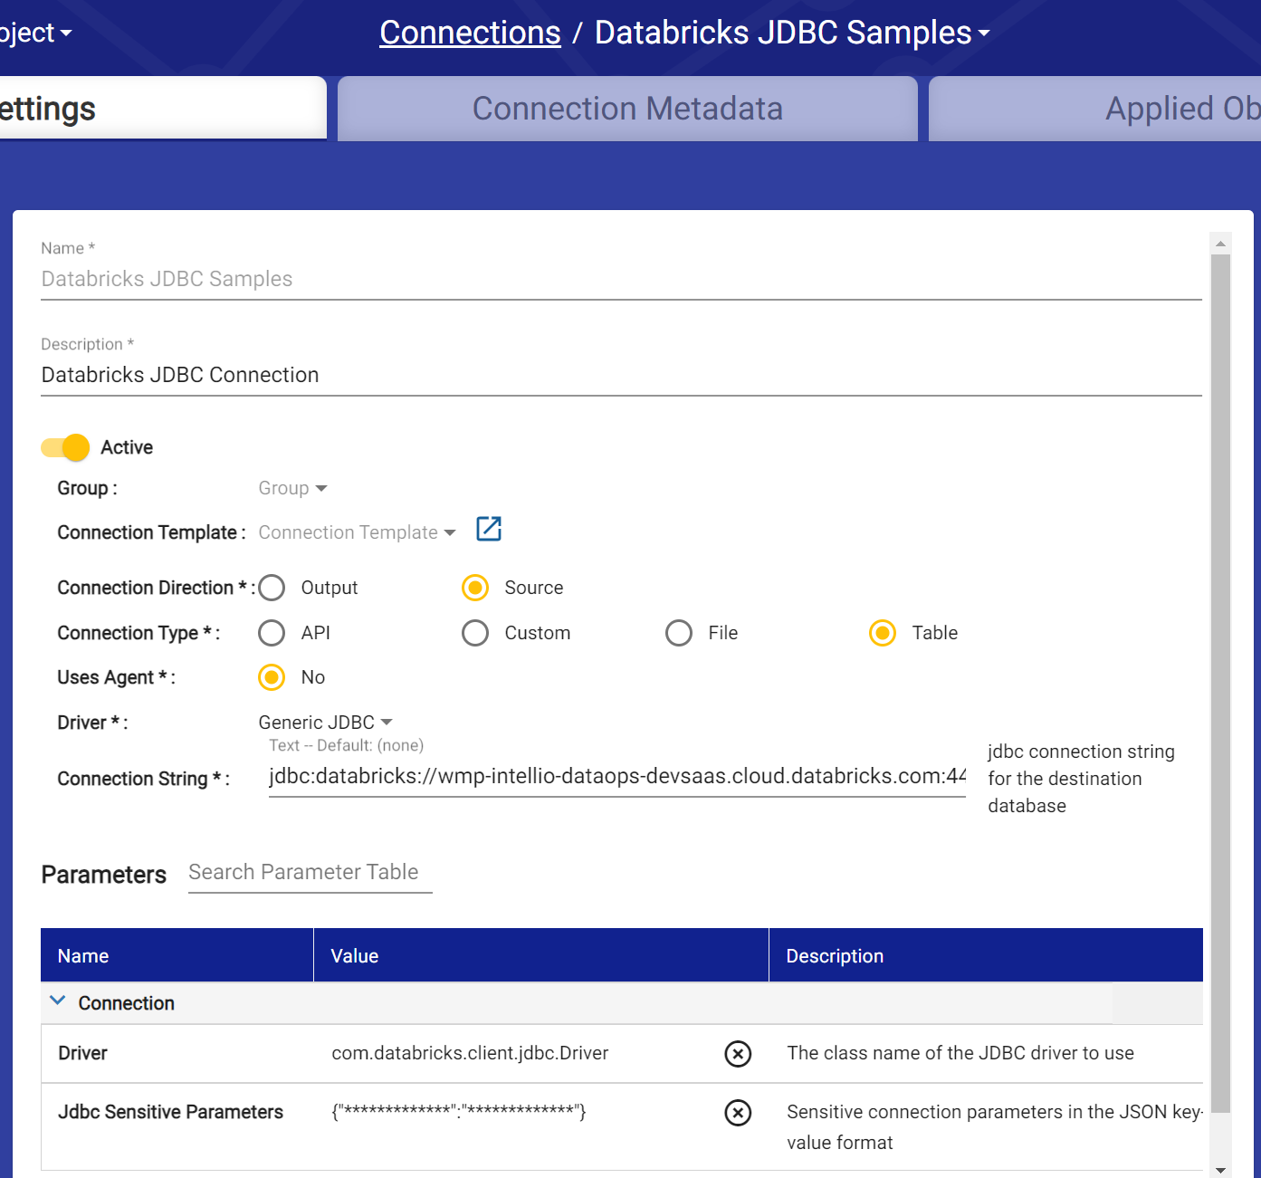This screenshot has height=1178, width=1261.
Task: Click the Name column header
Action: 177,955
